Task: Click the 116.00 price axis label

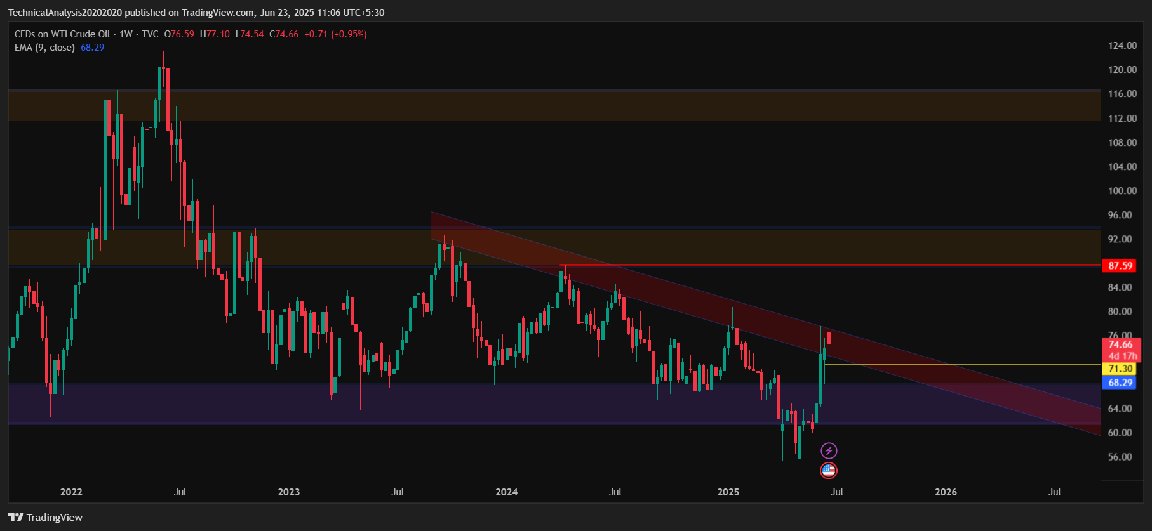Action: pos(1122,94)
